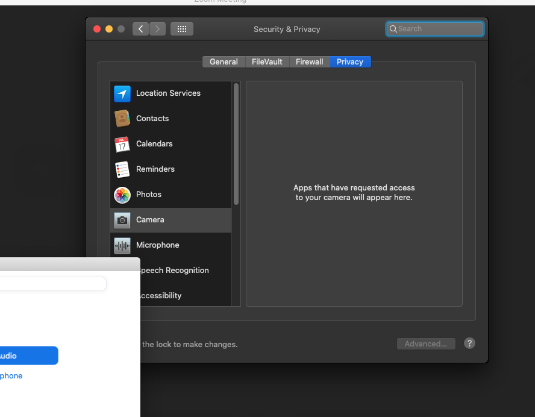Click the Photos pinwheel icon
Image resolution: width=535 pixels, height=417 pixels.
click(x=122, y=195)
